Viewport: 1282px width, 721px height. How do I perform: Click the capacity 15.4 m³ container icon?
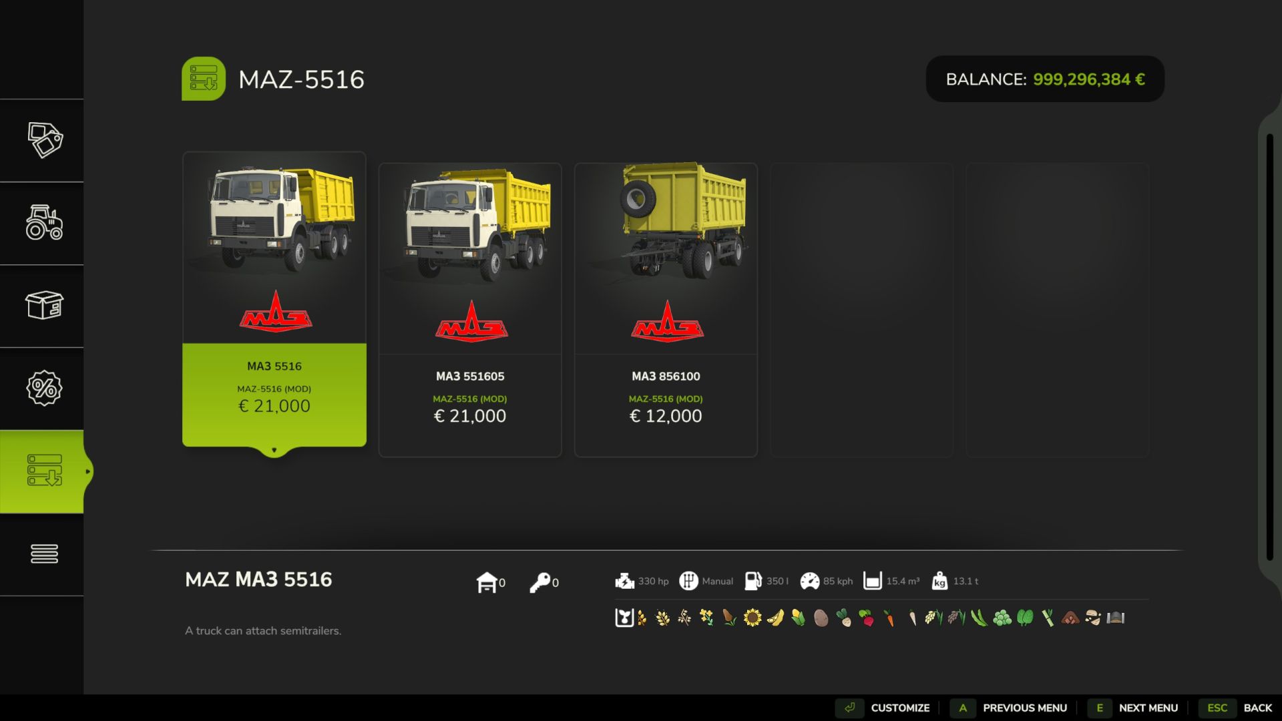[x=873, y=581]
